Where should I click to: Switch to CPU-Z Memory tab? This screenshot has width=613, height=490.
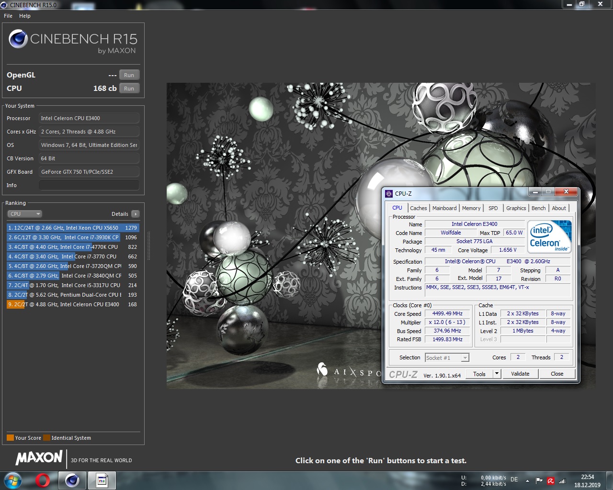click(x=471, y=208)
